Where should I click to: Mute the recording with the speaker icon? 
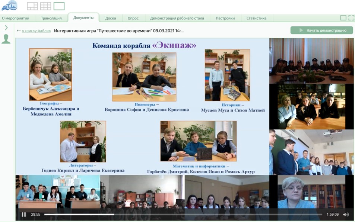[346, 215]
